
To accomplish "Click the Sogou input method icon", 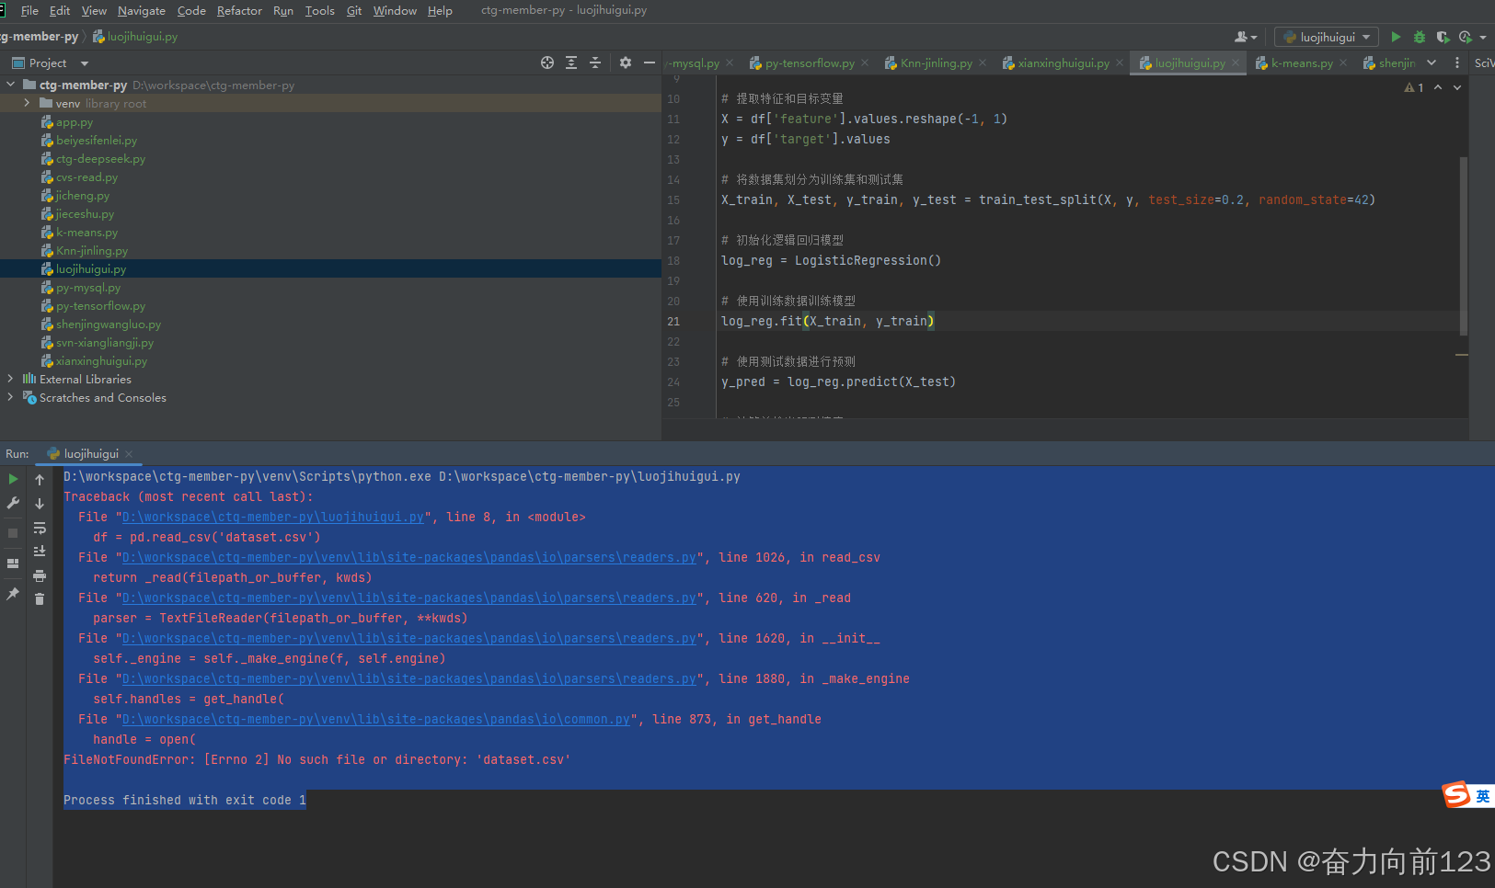I will coord(1456,794).
